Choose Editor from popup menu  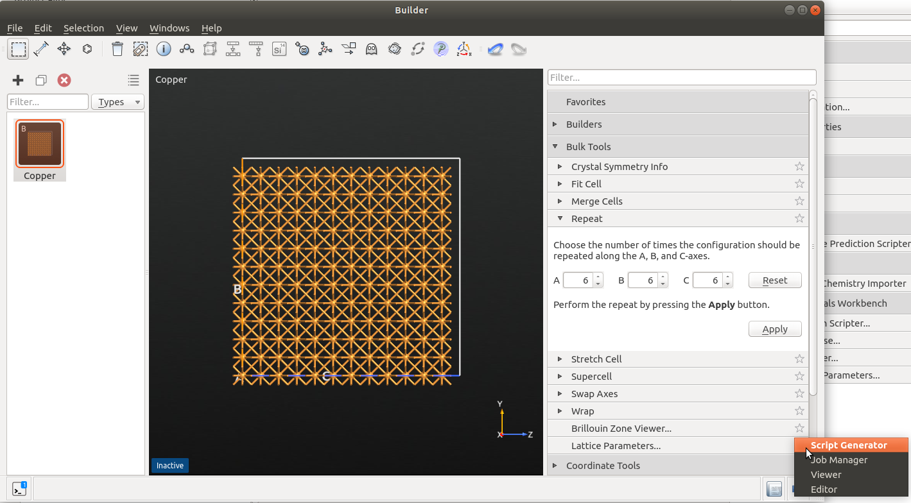point(851,490)
